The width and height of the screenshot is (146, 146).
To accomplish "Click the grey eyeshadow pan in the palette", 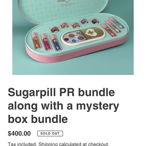I will click(78, 33).
